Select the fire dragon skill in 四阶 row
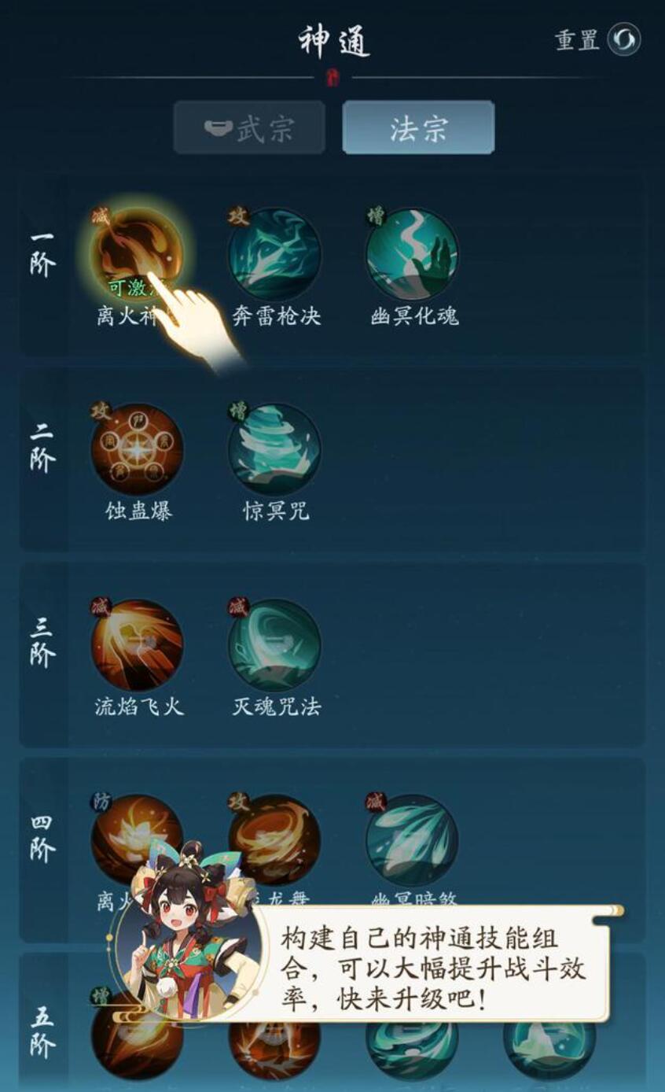Image resolution: width=665 pixels, height=1092 pixels. (x=274, y=840)
